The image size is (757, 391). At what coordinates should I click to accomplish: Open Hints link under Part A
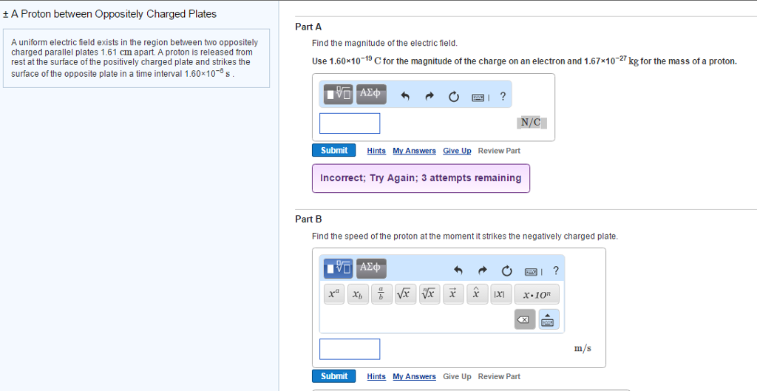click(376, 151)
